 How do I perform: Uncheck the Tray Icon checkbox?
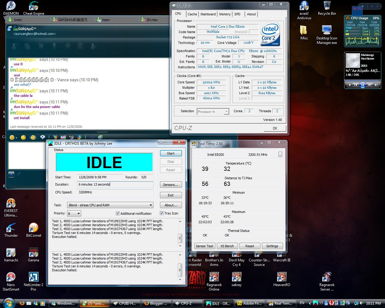(x=162, y=213)
